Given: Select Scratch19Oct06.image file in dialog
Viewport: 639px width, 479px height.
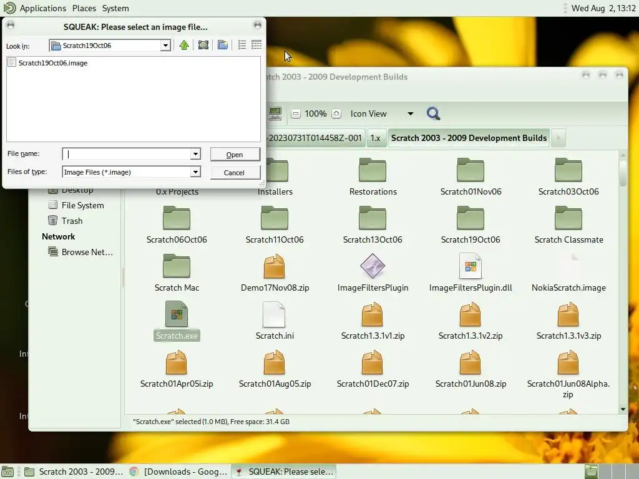Looking at the screenshot, I should tap(47, 63).
